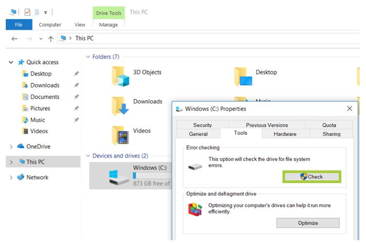Select the 3D Objects folder icon

(120, 76)
